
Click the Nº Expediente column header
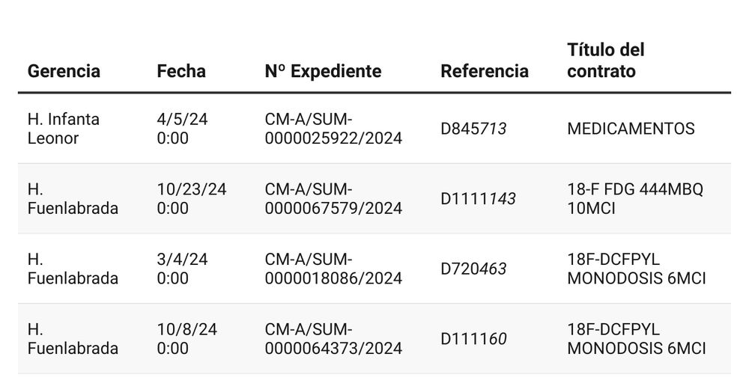[323, 71]
